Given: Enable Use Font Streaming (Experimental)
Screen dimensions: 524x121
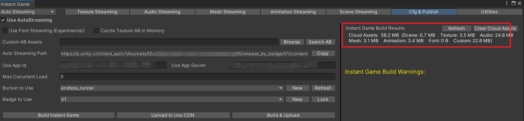Looking at the screenshot, I should (5, 31).
